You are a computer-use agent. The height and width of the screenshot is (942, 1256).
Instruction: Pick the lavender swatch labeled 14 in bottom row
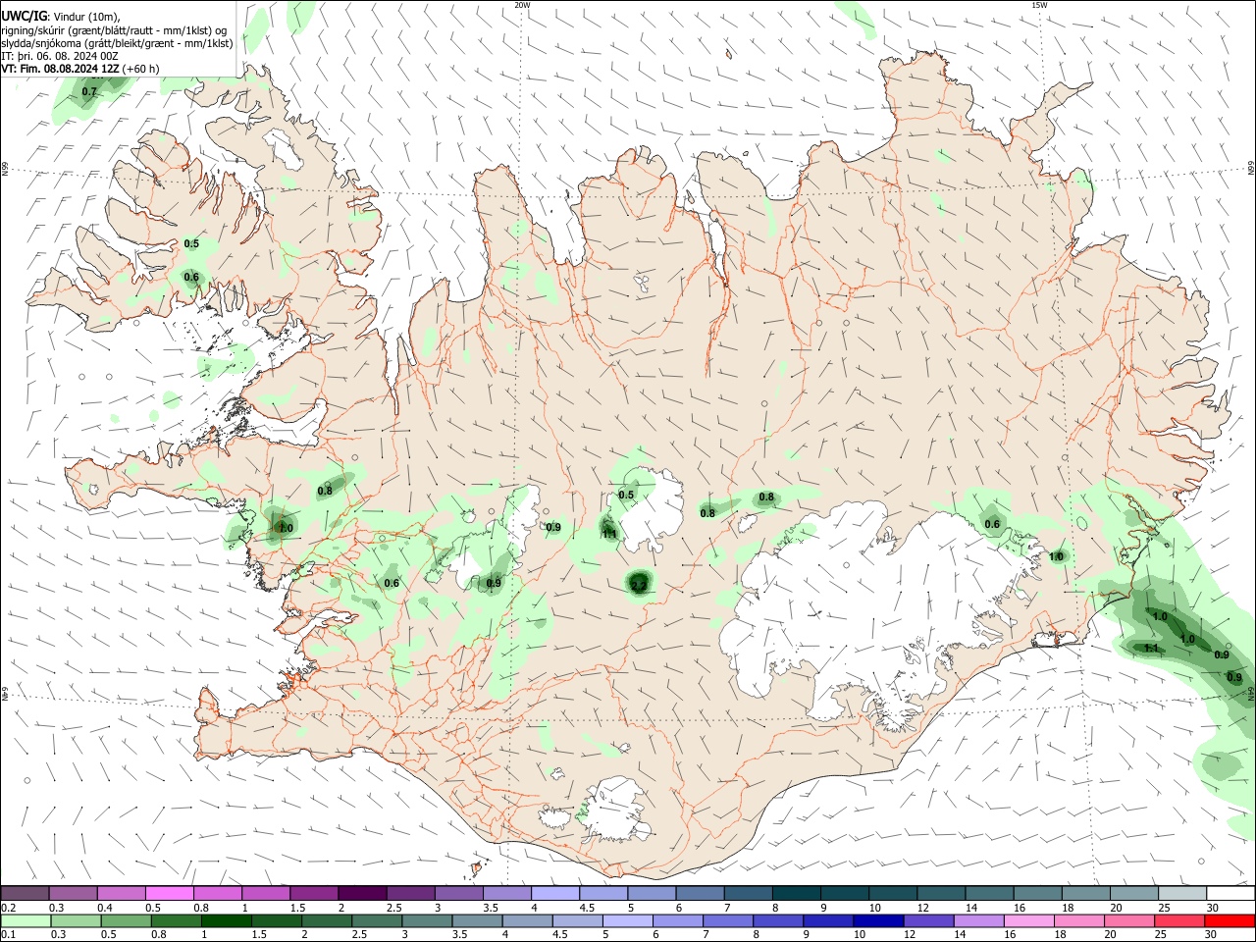coord(977,920)
